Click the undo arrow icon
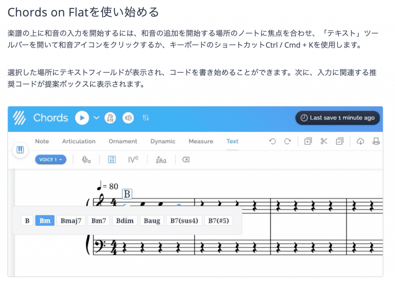This screenshot has height=294, width=395. point(272,141)
